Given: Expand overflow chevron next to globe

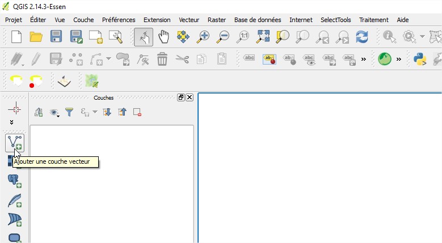Looking at the screenshot, I should click(x=398, y=59).
